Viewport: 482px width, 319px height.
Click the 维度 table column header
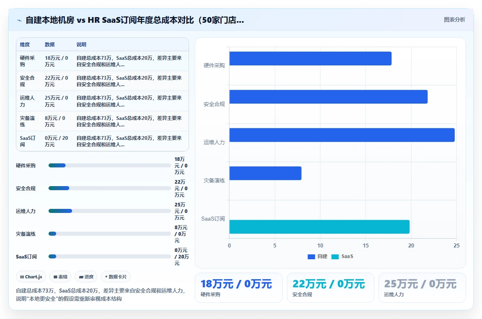pyautogui.click(x=25, y=44)
